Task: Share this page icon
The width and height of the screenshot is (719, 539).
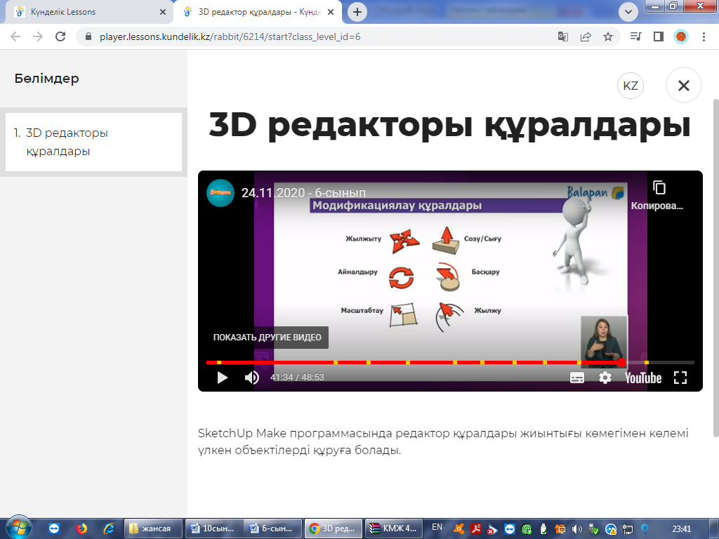Action: pyautogui.click(x=586, y=36)
